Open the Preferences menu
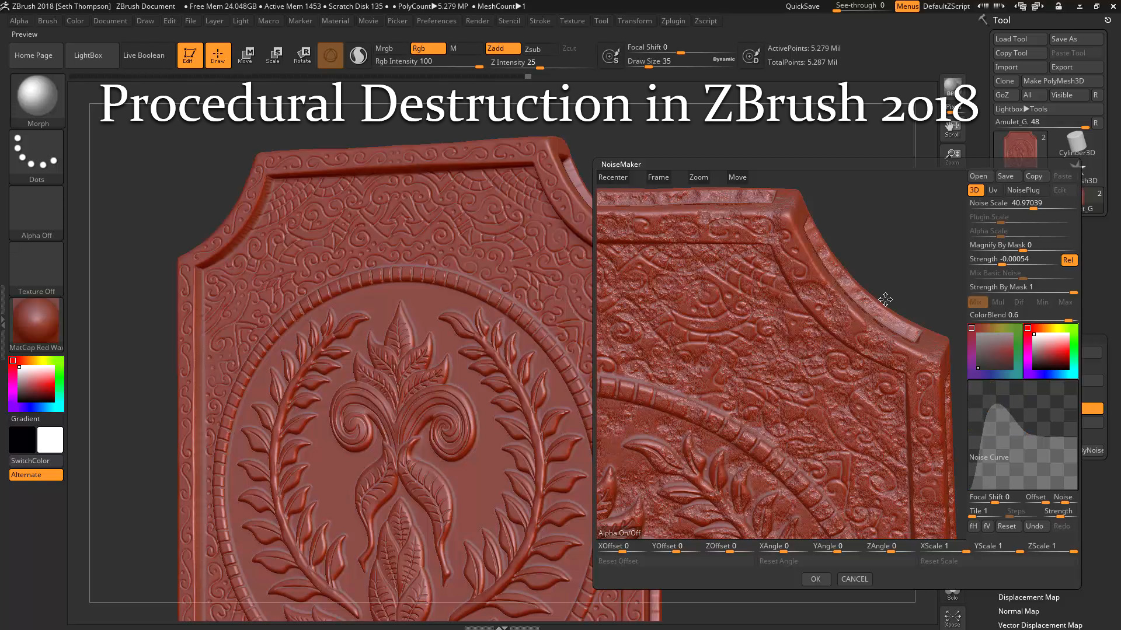 pyautogui.click(x=437, y=21)
